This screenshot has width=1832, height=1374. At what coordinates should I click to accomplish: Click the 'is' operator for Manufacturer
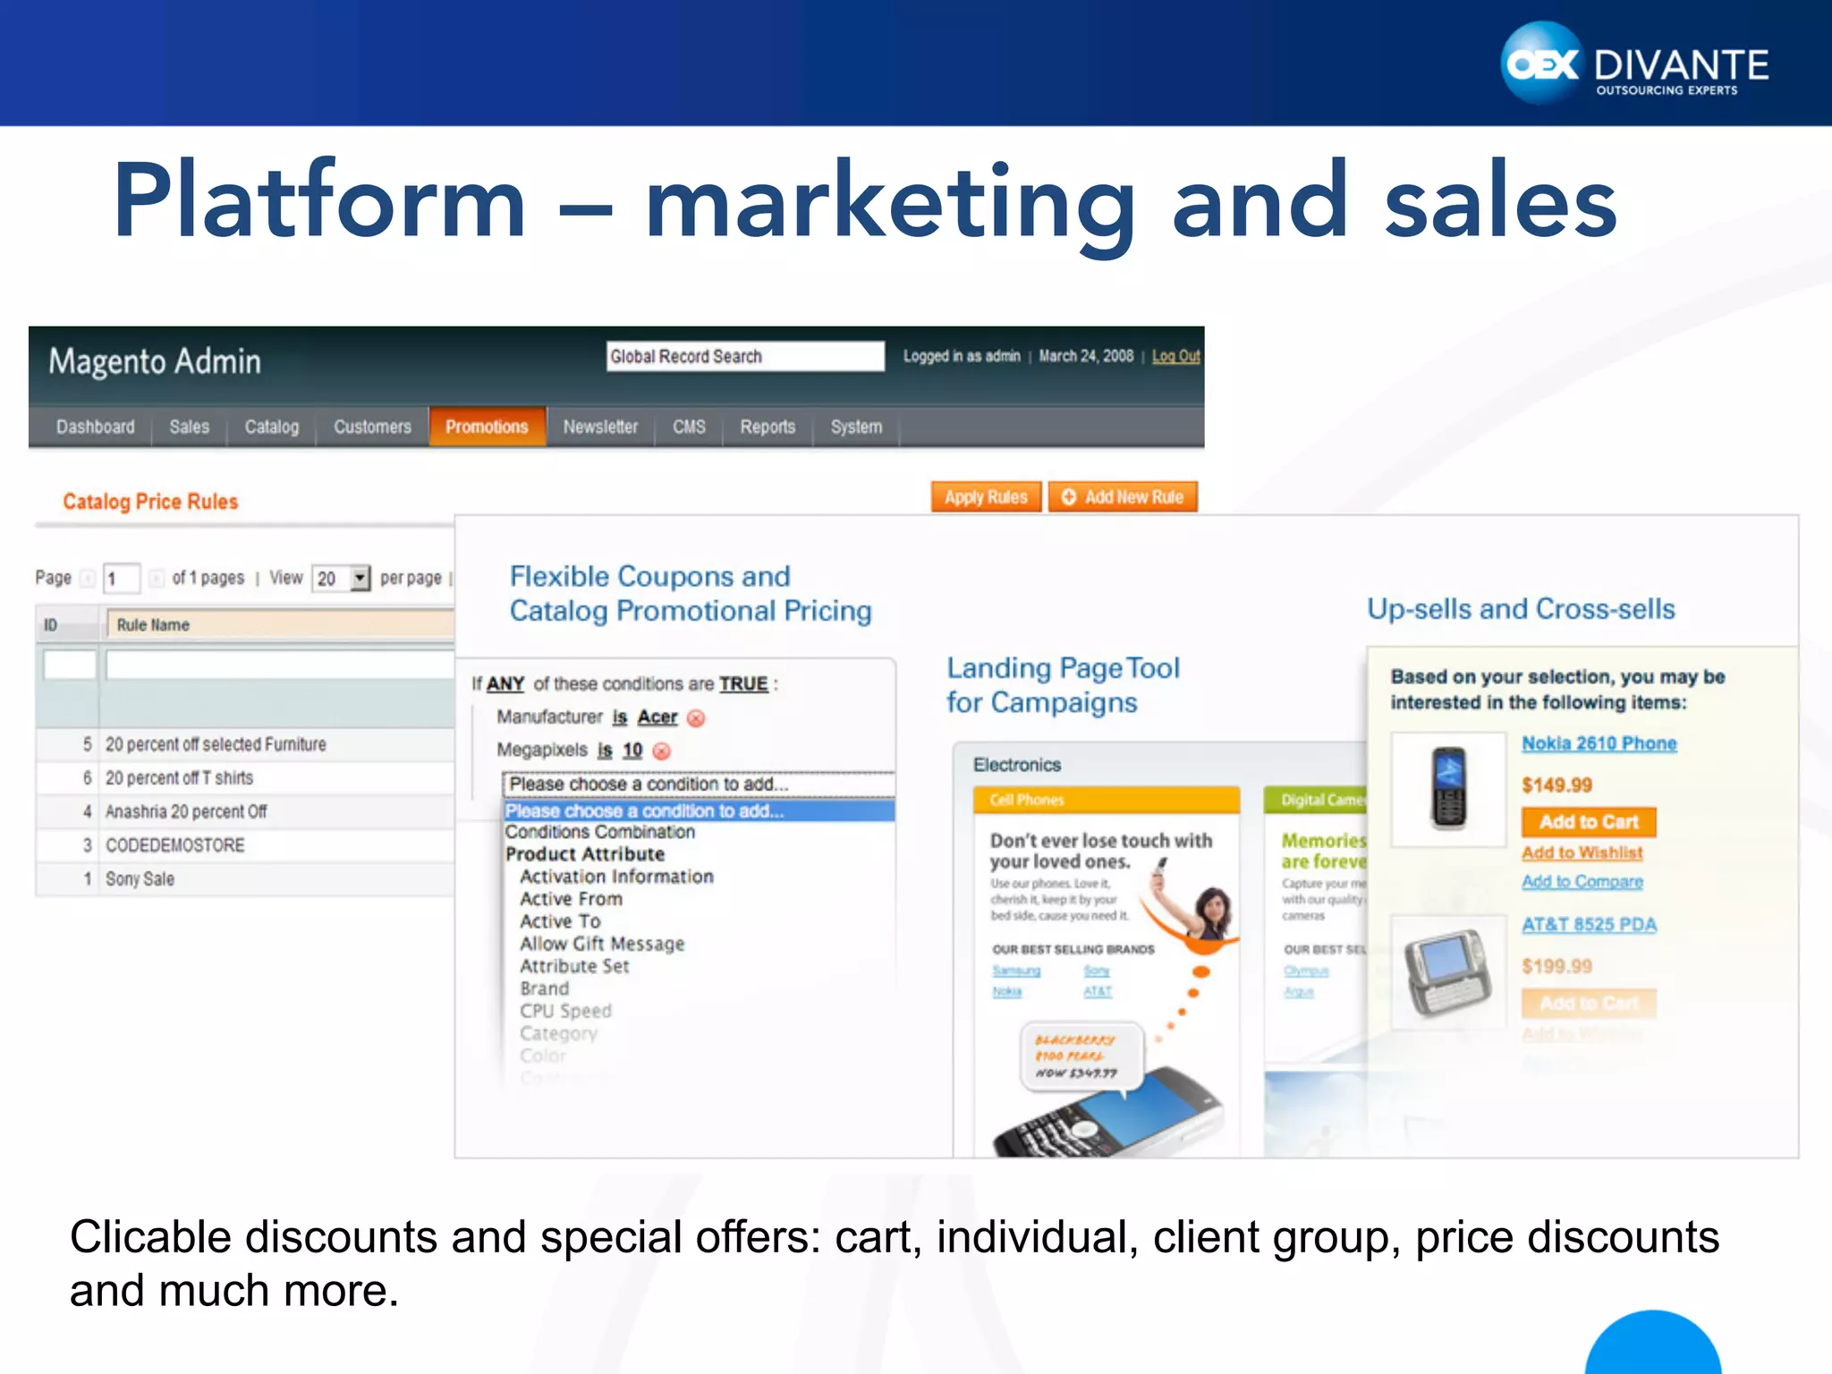620,717
